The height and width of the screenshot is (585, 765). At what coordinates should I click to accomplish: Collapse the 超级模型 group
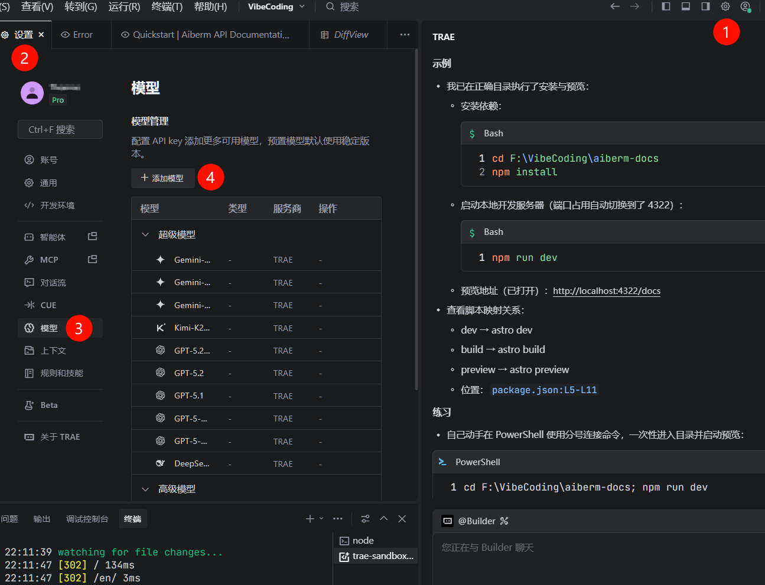[145, 234]
